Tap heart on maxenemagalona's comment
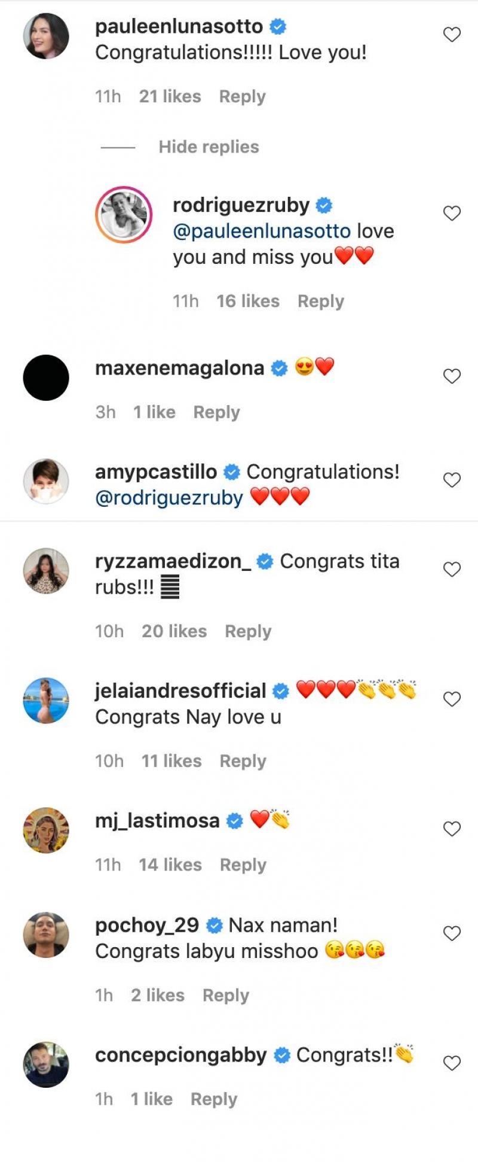The width and height of the screenshot is (478, 1162). (x=452, y=376)
